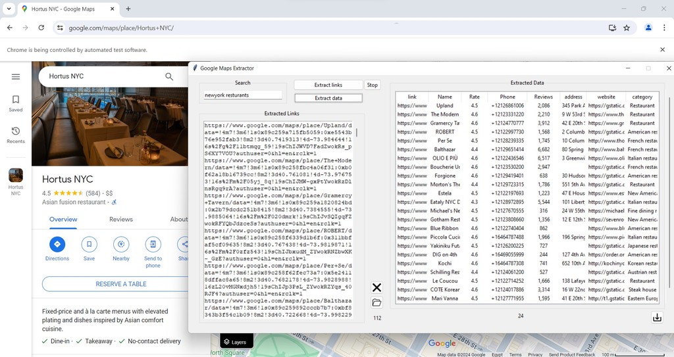Click the category column header

(x=642, y=97)
